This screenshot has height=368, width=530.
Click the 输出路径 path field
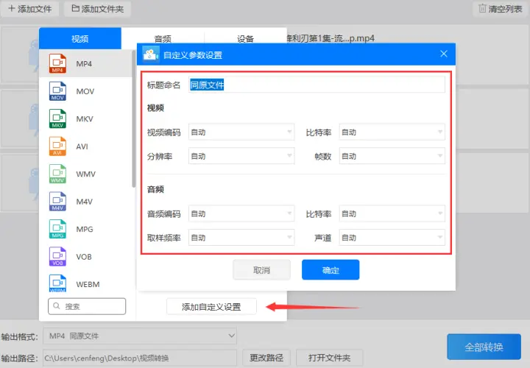(x=140, y=358)
